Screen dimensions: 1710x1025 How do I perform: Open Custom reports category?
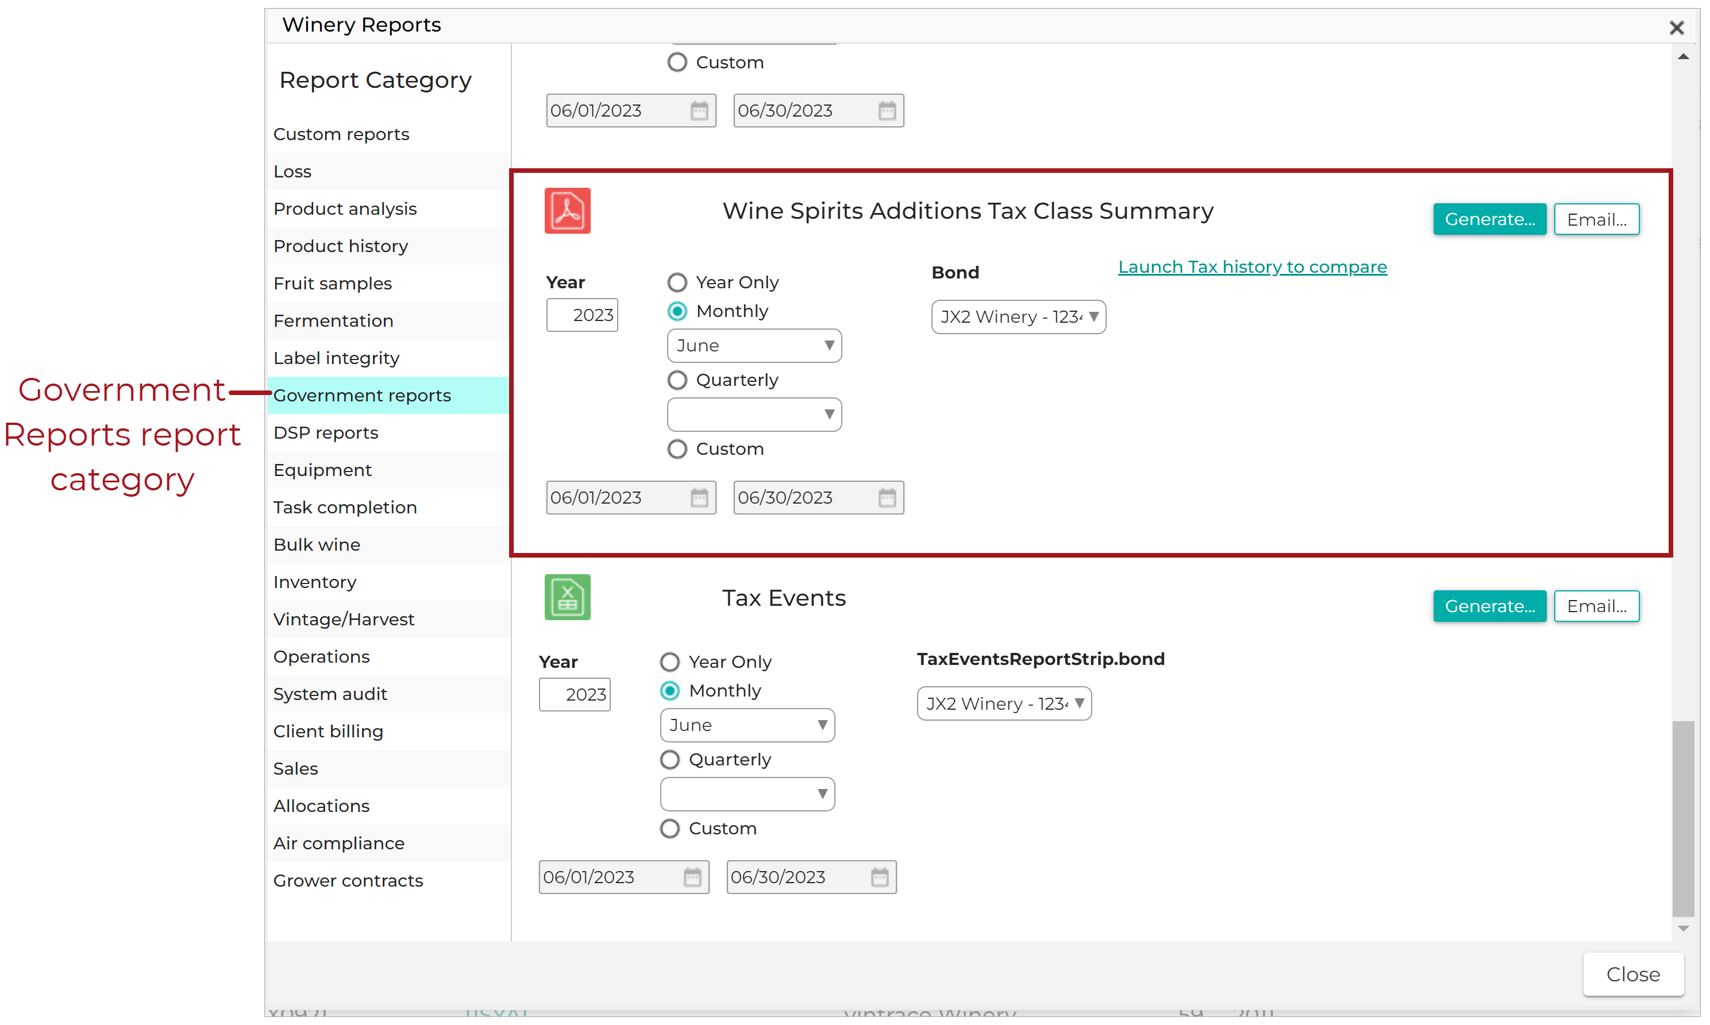tap(388, 134)
